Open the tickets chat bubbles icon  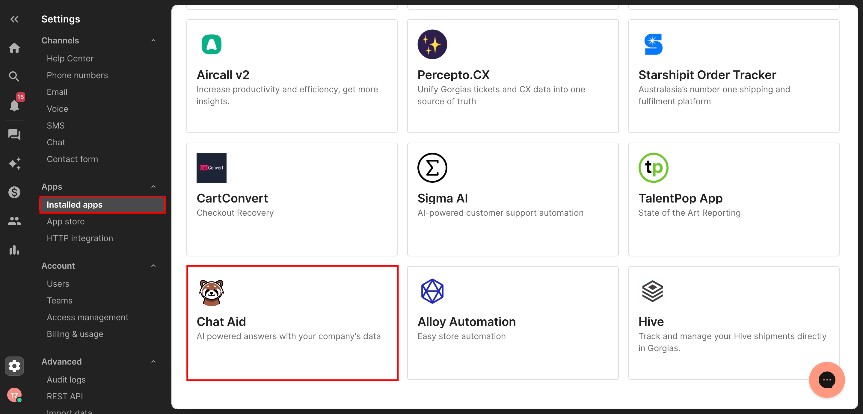tap(14, 135)
